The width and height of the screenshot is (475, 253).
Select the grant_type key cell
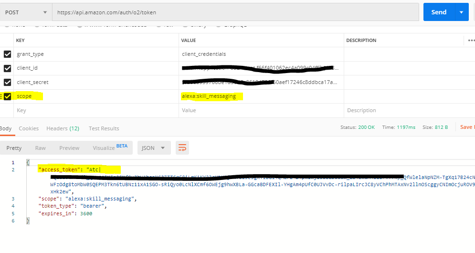tap(96, 54)
